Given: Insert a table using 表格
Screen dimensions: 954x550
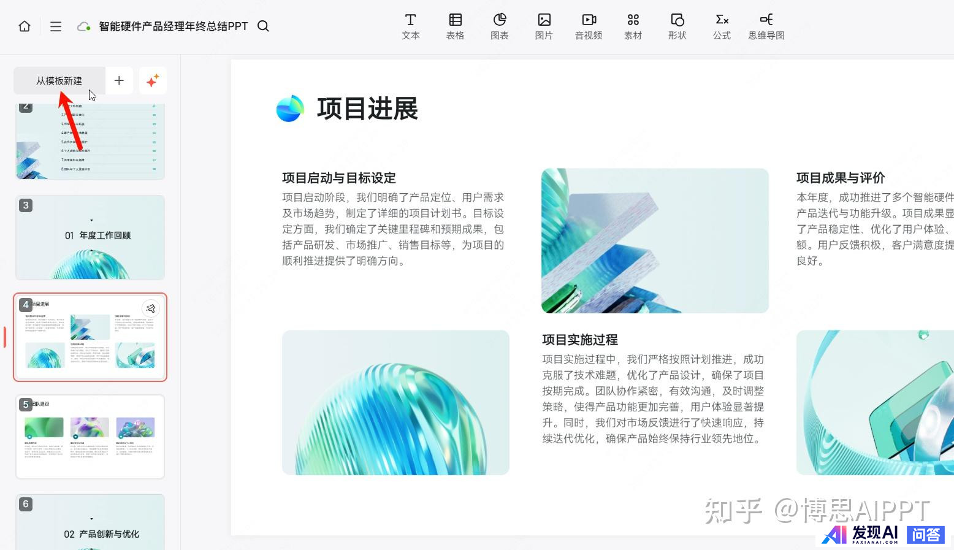Looking at the screenshot, I should coord(455,27).
